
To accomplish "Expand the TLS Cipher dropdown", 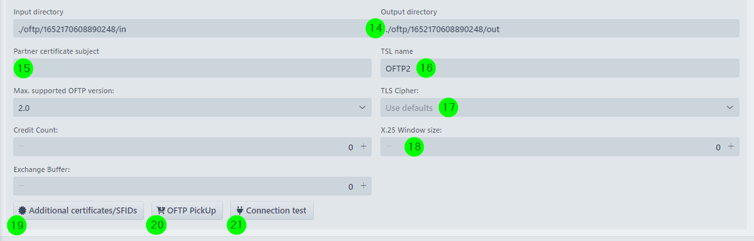I will pos(560,108).
